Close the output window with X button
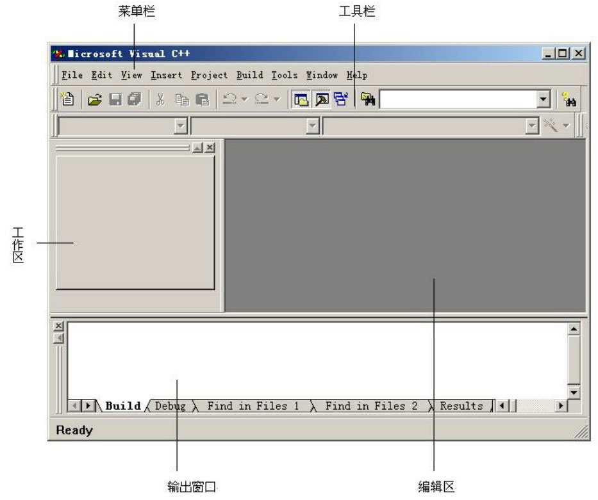This screenshot has width=598, height=500. click(58, 326)
